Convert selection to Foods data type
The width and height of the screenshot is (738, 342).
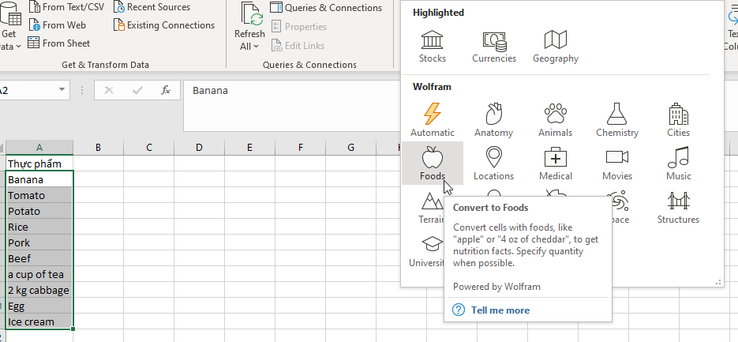433,163
